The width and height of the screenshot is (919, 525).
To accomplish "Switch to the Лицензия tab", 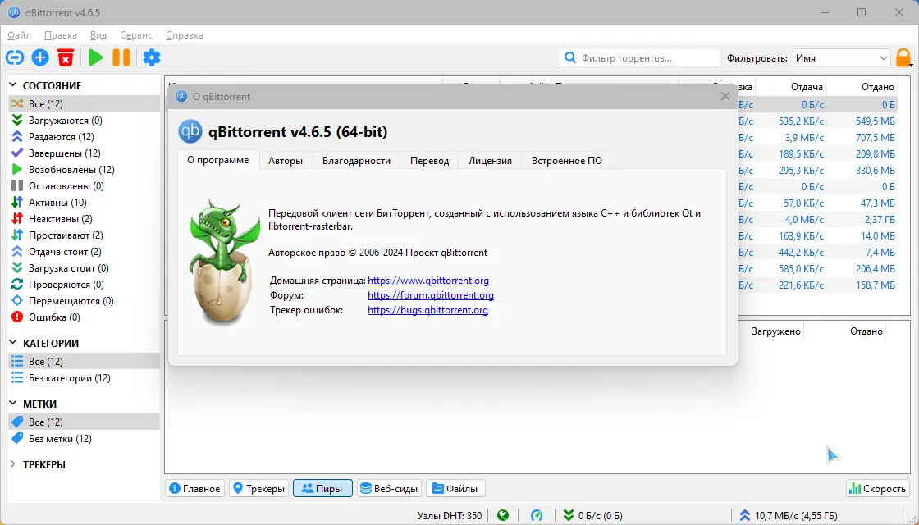I will 490,161.
